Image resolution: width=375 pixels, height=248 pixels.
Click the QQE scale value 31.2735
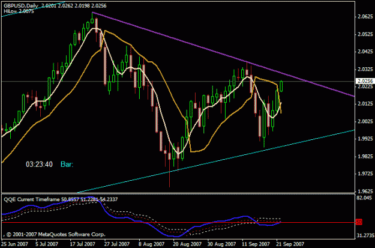pos(364,236)
